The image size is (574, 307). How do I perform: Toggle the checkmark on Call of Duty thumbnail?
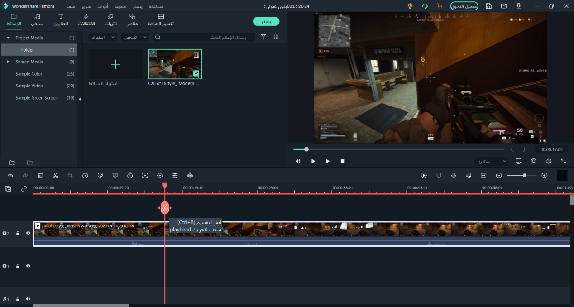[196, 73]
